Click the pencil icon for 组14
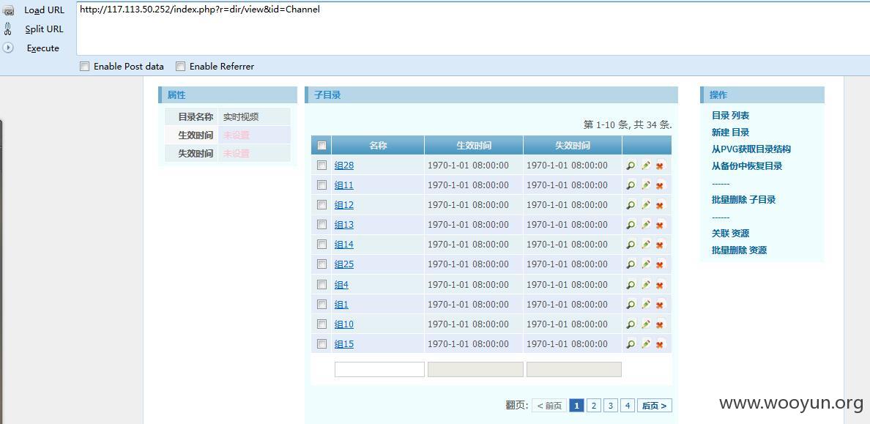Image resolution: width=870 pixels, height=424 pixels. [x=645, y=245]
